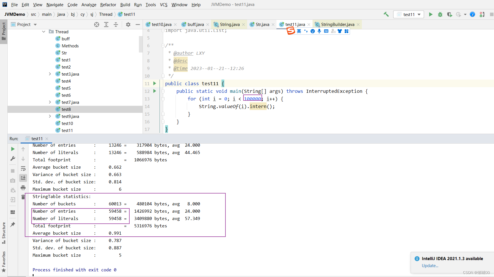Screen dimensions: 494x277
Task: Collapse the Thread folder in project tree
Action: click(x=44, y=32)
